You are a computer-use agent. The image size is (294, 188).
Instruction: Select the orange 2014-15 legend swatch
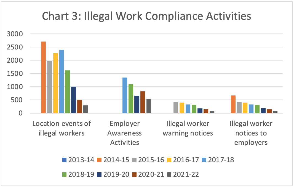pos(100,160)
